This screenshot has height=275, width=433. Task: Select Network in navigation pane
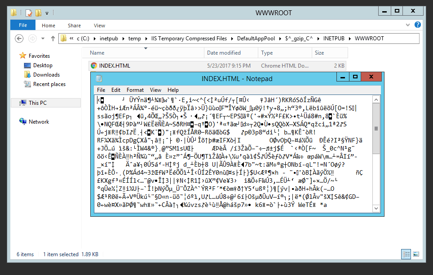tap(39, 121)
